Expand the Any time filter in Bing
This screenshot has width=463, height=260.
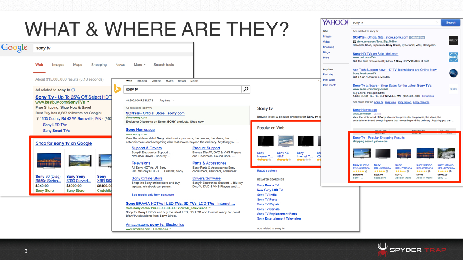pos(167,100)
